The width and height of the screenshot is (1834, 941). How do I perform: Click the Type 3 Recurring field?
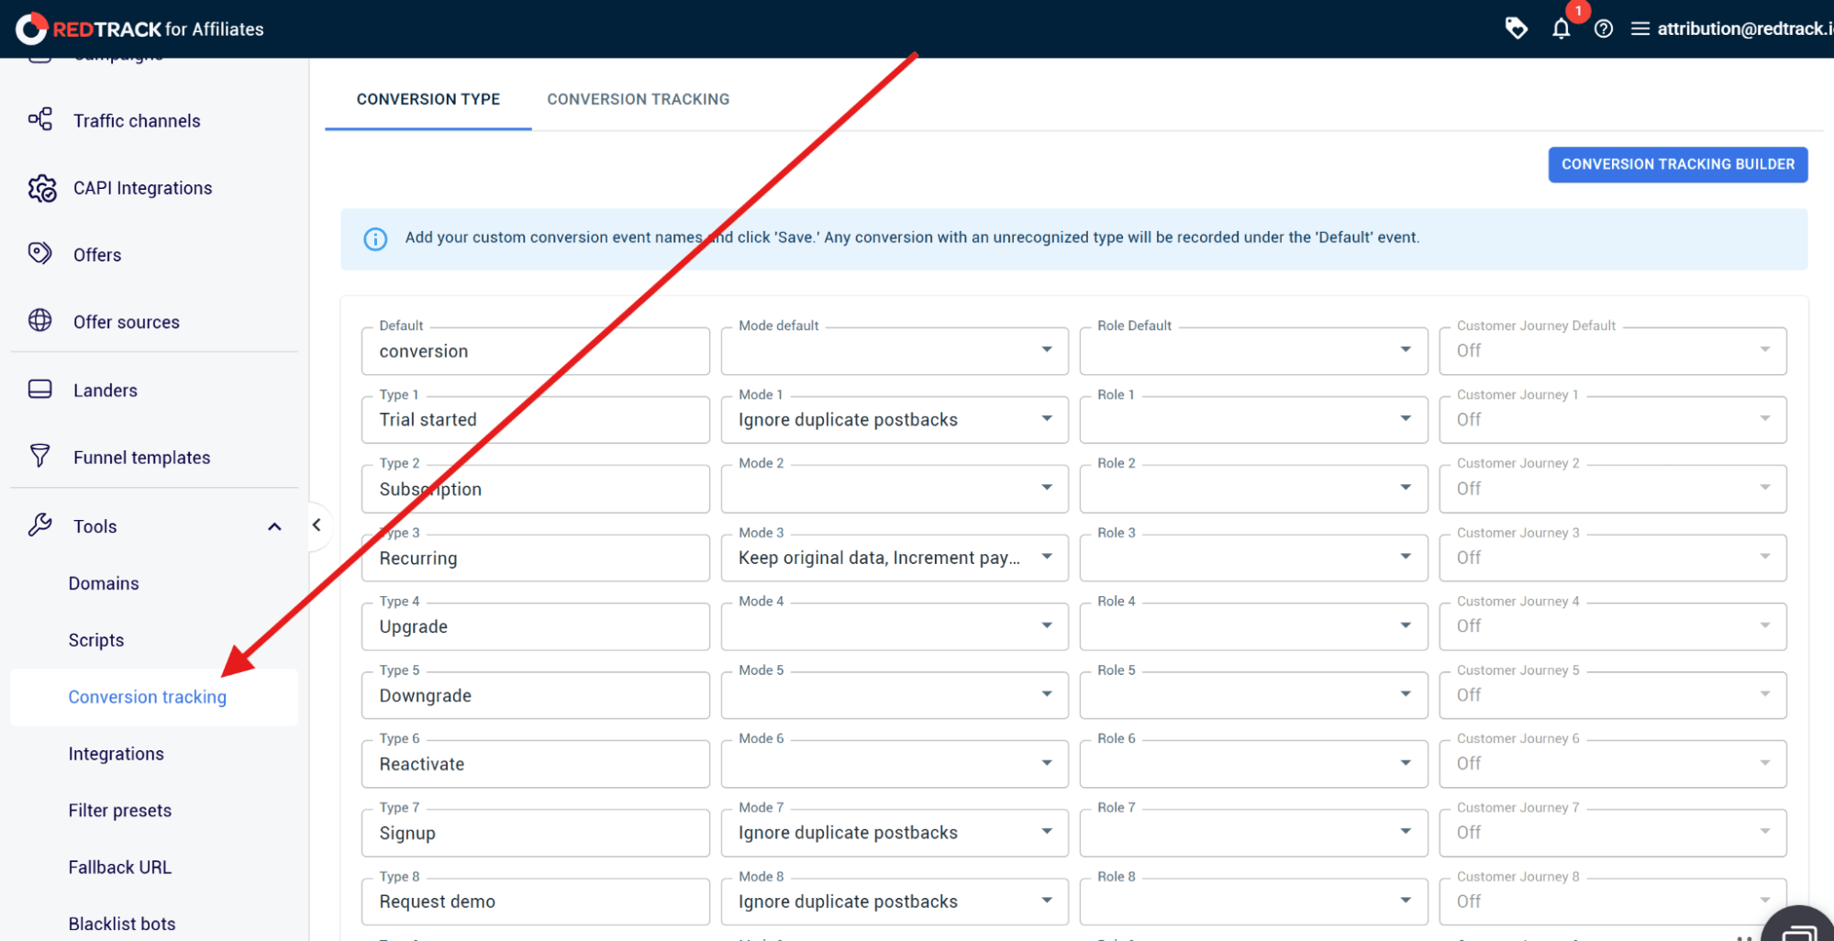(536, 558)
